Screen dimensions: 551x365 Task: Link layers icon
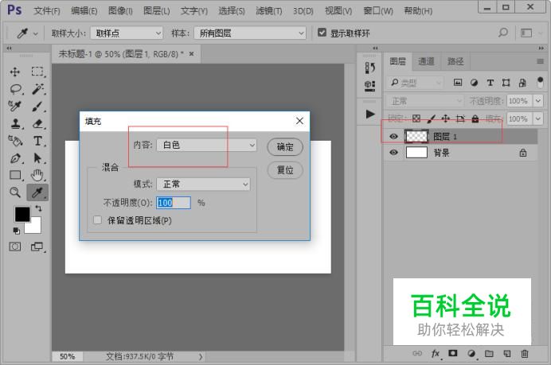(x=417, y=353)
